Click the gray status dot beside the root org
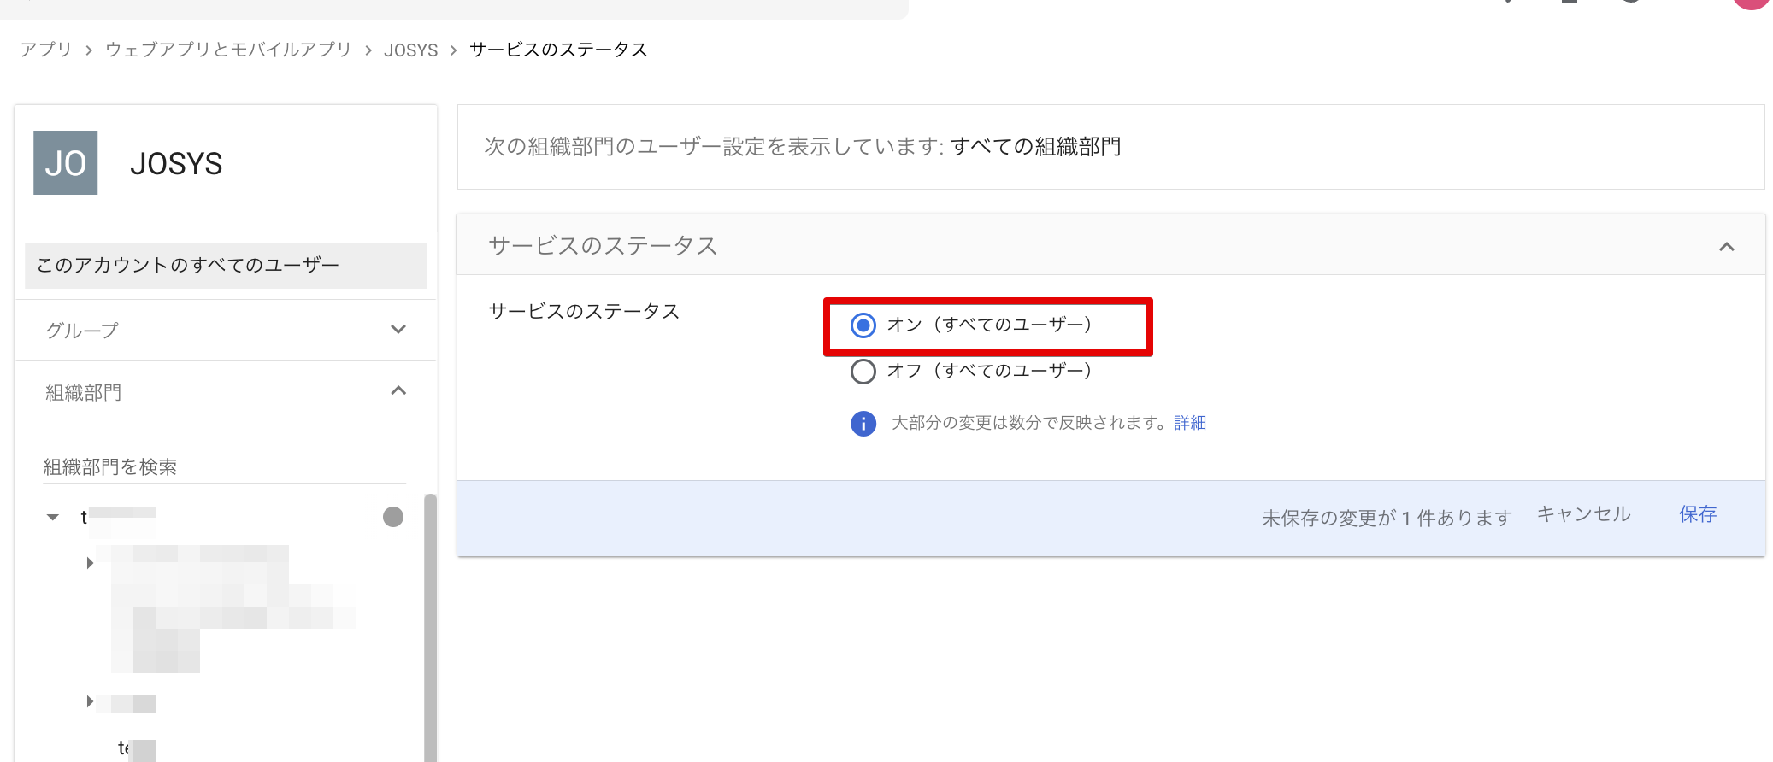 (x=393, y=517)
